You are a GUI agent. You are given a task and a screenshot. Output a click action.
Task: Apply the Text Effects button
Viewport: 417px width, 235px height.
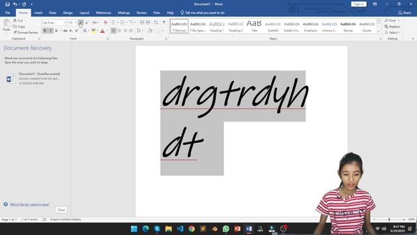pos(85,31)
